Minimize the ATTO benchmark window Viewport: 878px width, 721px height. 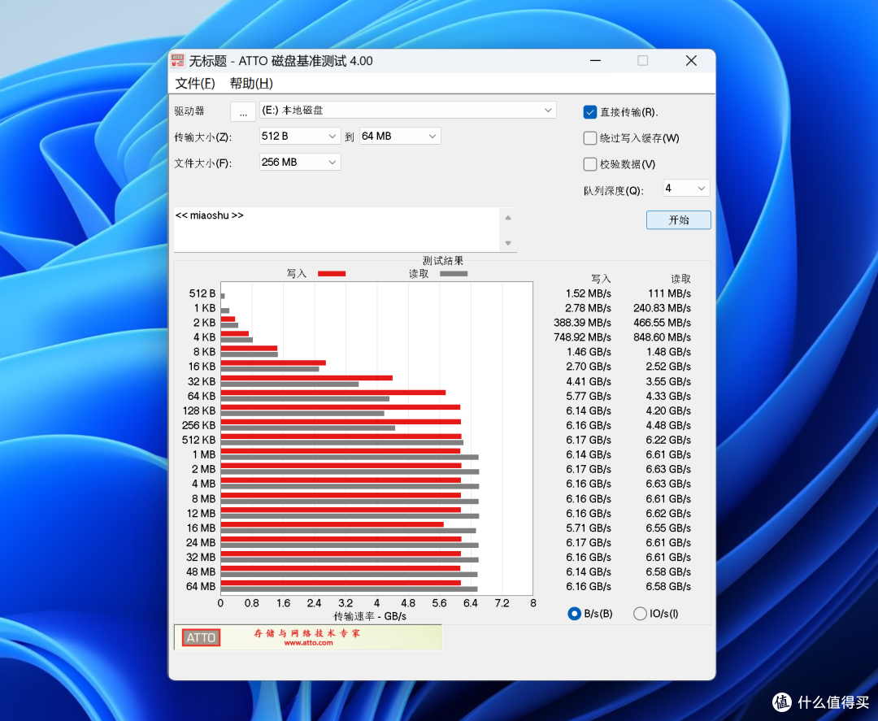(595, 60)
